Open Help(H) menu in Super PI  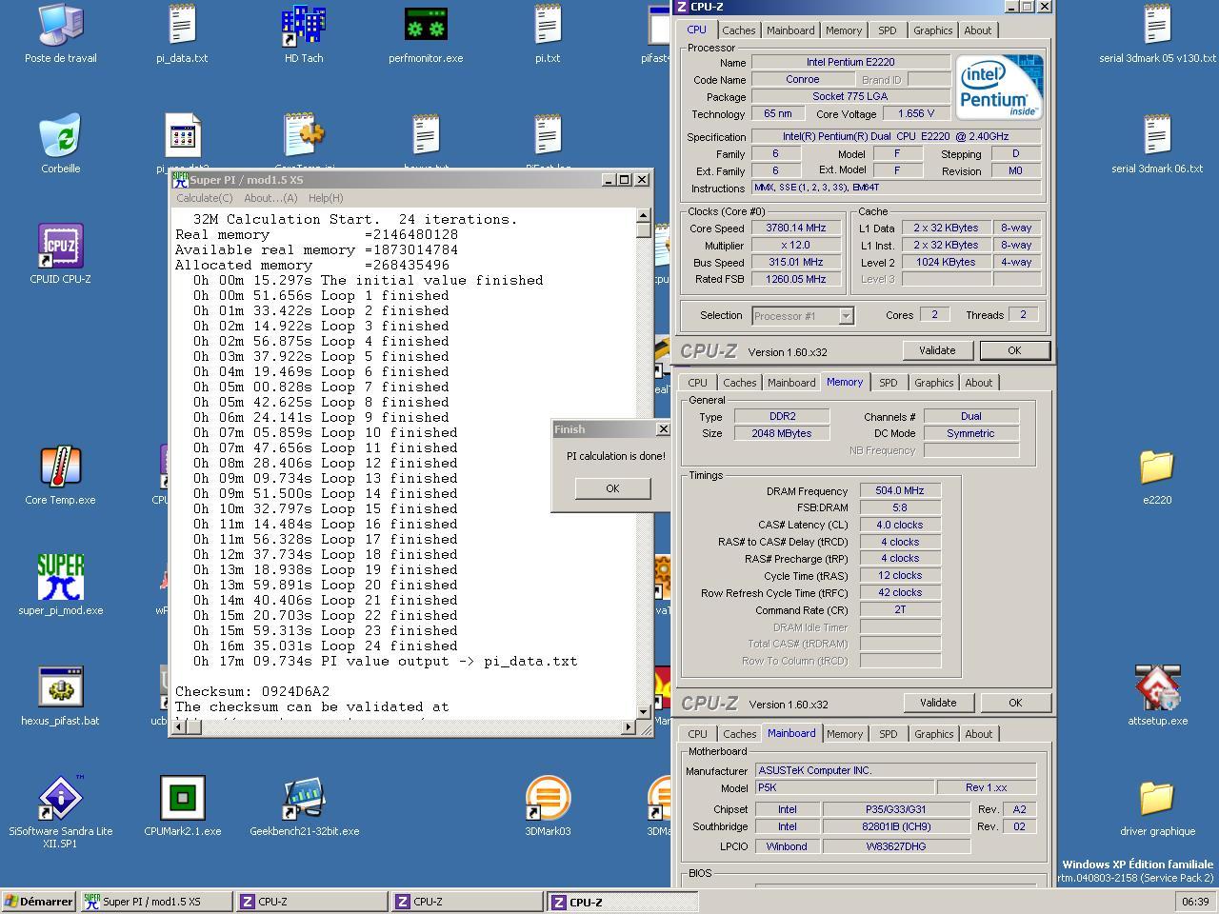(x=325, y=198)
